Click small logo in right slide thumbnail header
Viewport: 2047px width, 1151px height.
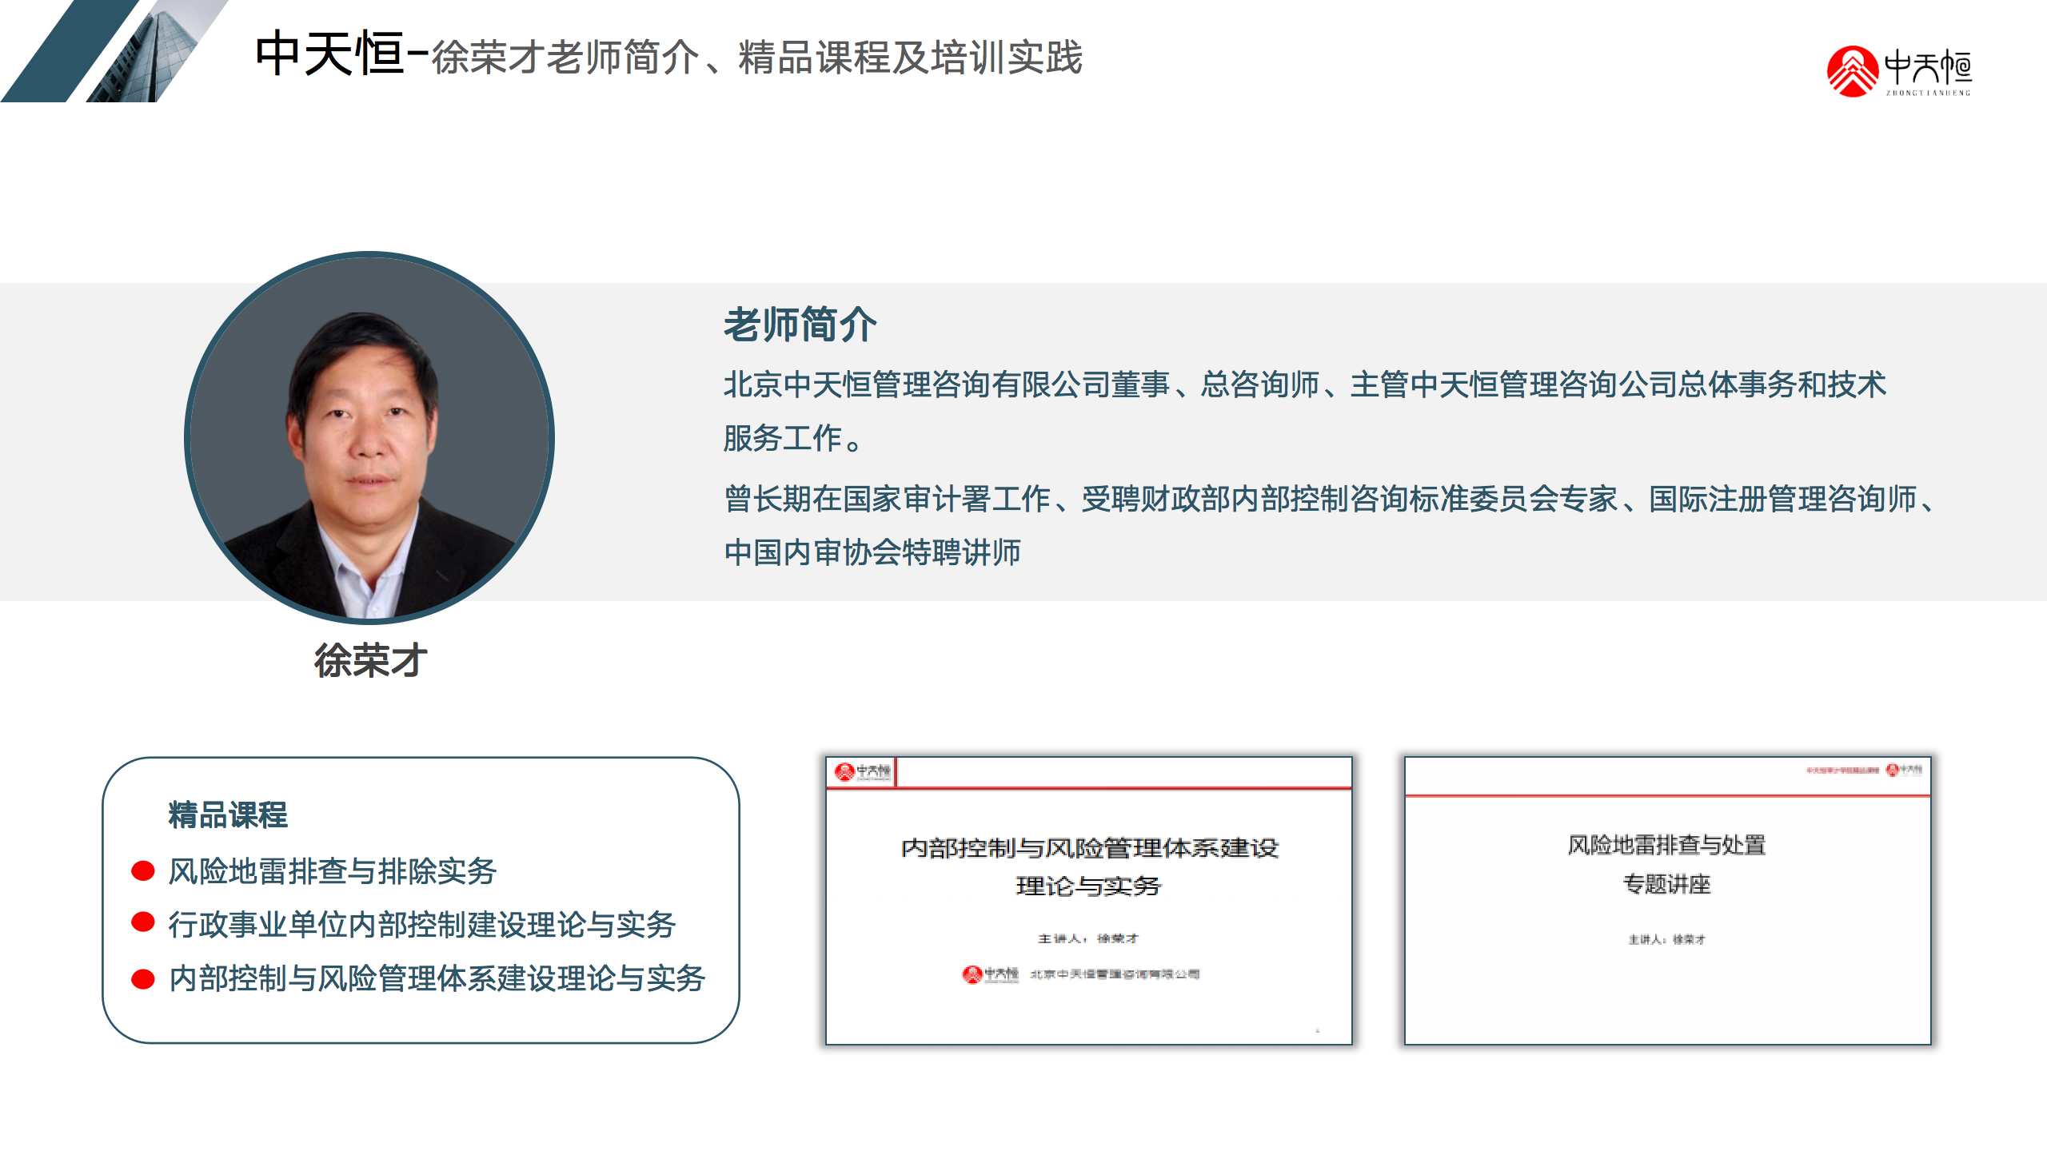click(1903, 770)
